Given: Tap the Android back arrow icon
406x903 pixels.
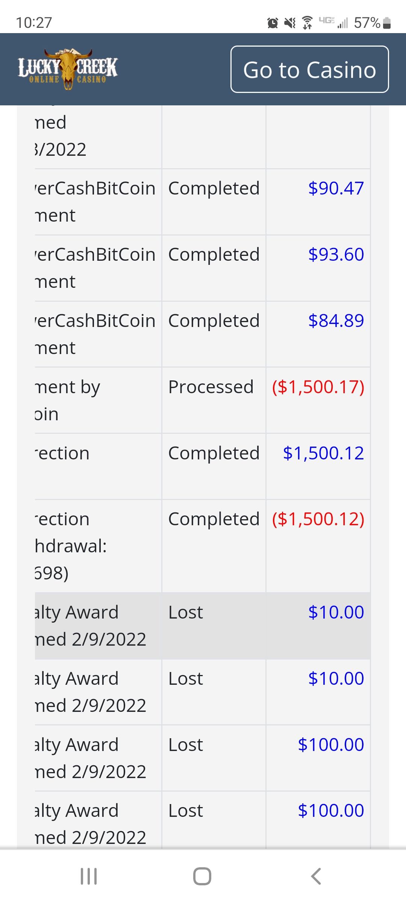Looking at the screenshot, I should coord(316,876).
